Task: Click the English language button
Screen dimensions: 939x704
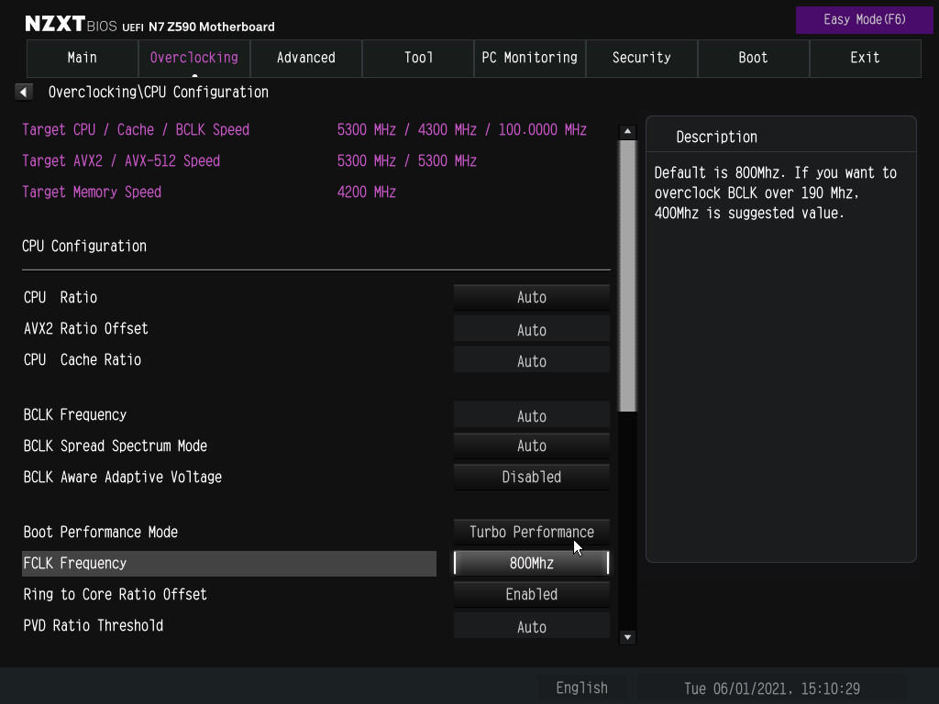Action: click(582, 687)
